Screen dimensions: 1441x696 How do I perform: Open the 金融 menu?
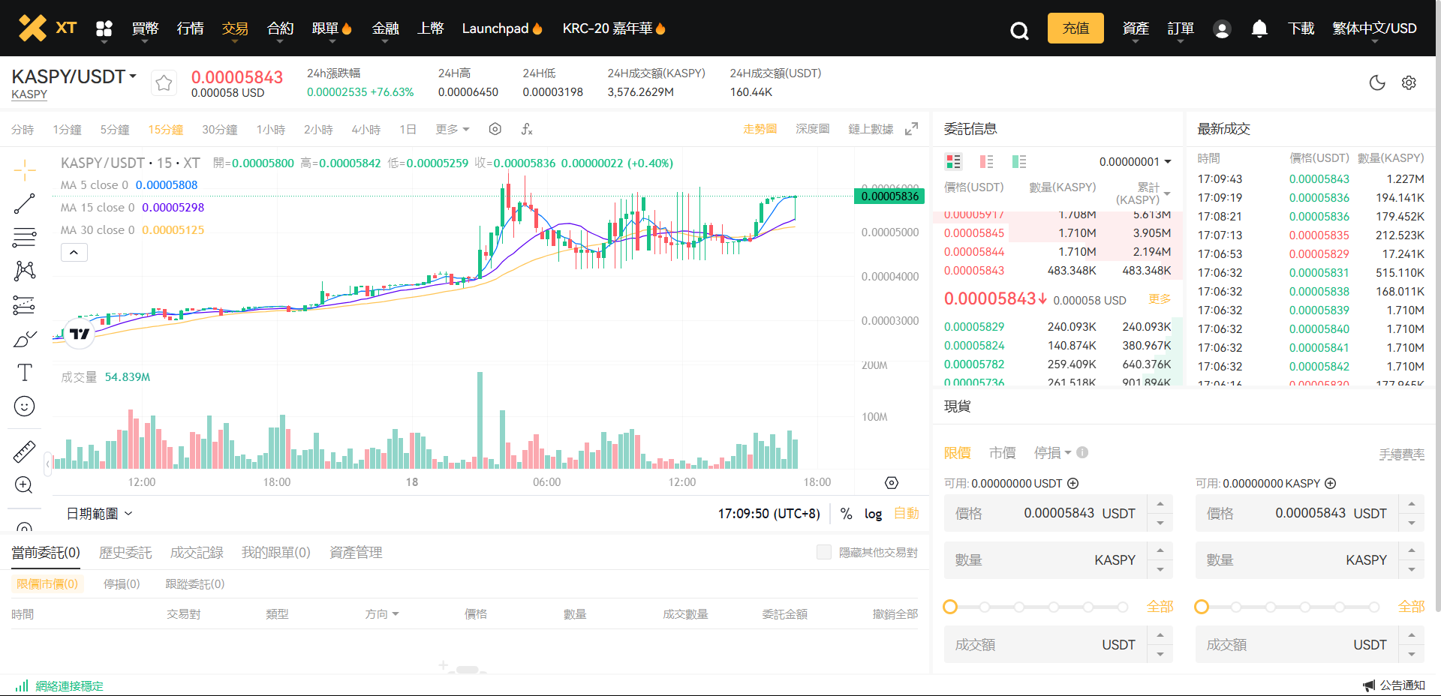[x=385, y=28]
